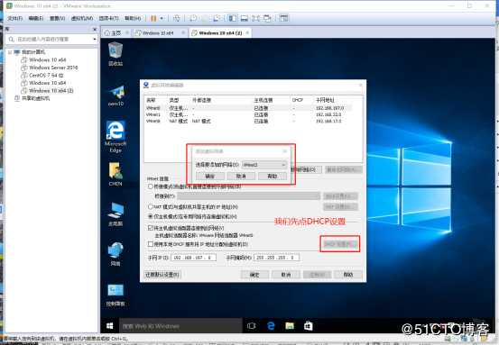Toggle the thumbnail bar toolbar icon
The width and height of the screenshot is (499, 345).
click(245, 18)
